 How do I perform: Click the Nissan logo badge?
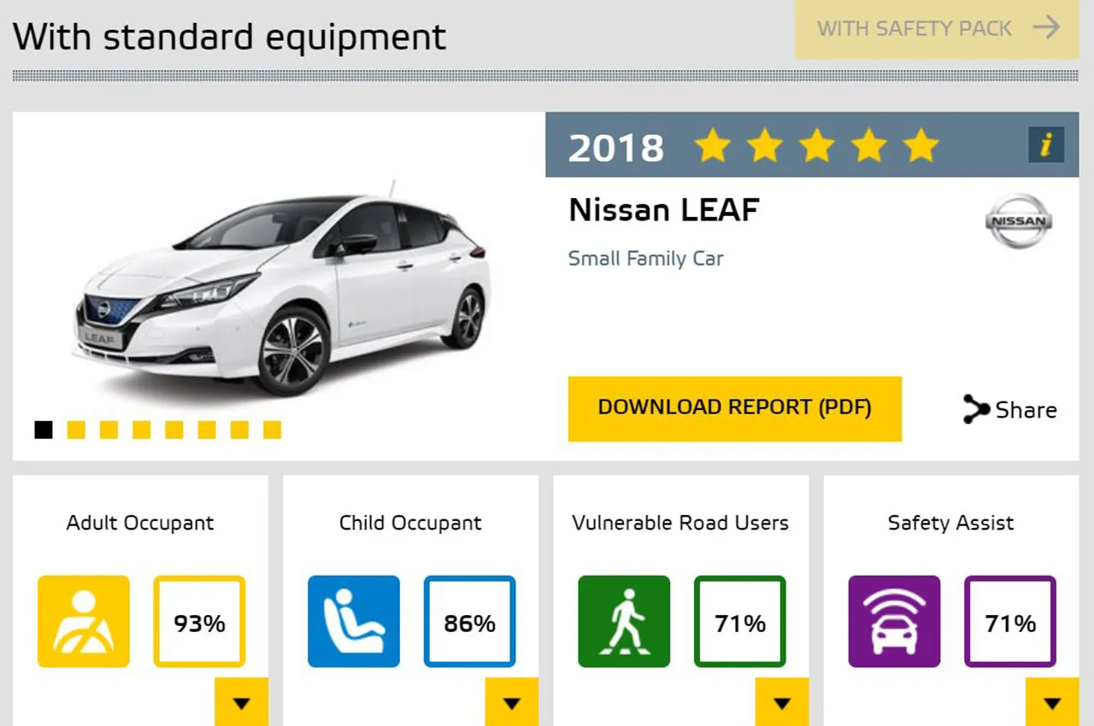click(1017, 220)
